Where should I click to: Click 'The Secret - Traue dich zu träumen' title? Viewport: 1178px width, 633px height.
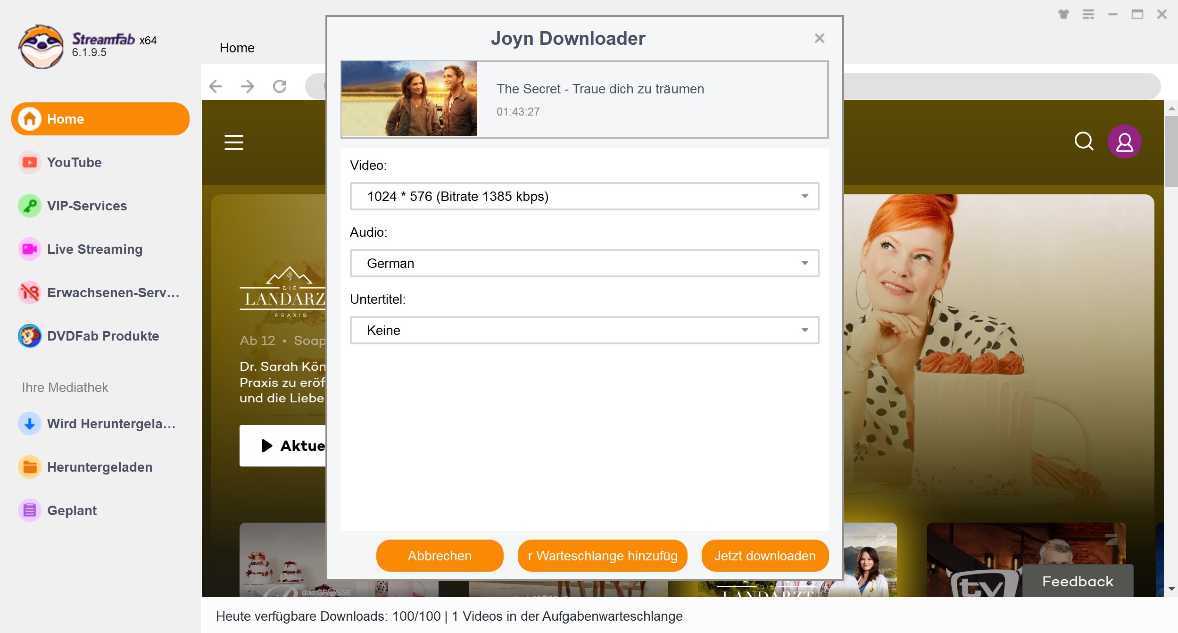[600, 89]
